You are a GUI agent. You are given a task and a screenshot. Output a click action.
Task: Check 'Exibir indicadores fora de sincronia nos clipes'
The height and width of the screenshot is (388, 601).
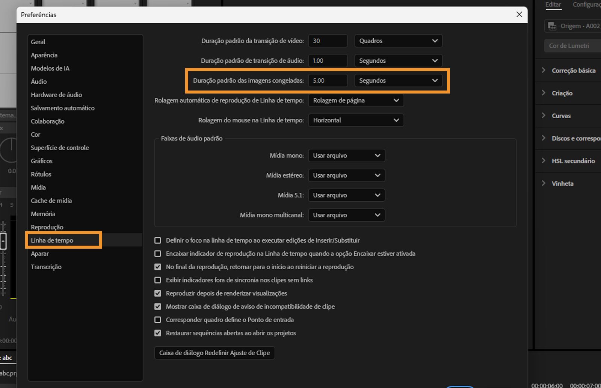click(x=157, y=280)
